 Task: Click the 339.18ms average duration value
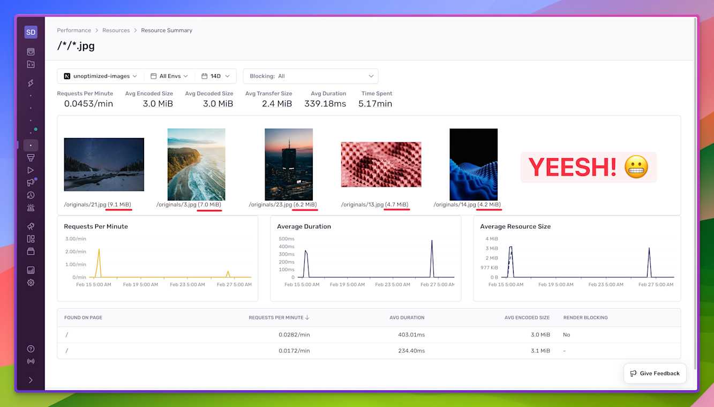pyautogui.click(x=325, y=104)
